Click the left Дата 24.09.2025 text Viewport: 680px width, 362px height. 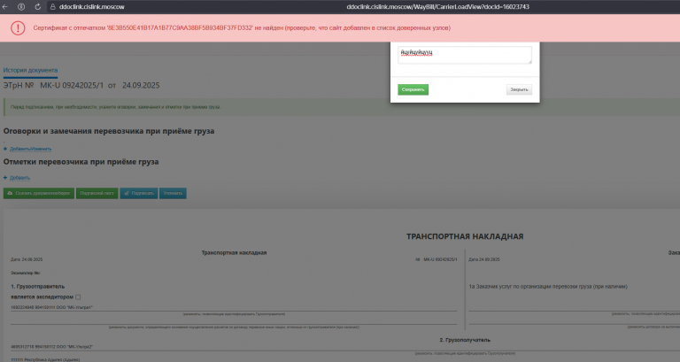[27, 259]
